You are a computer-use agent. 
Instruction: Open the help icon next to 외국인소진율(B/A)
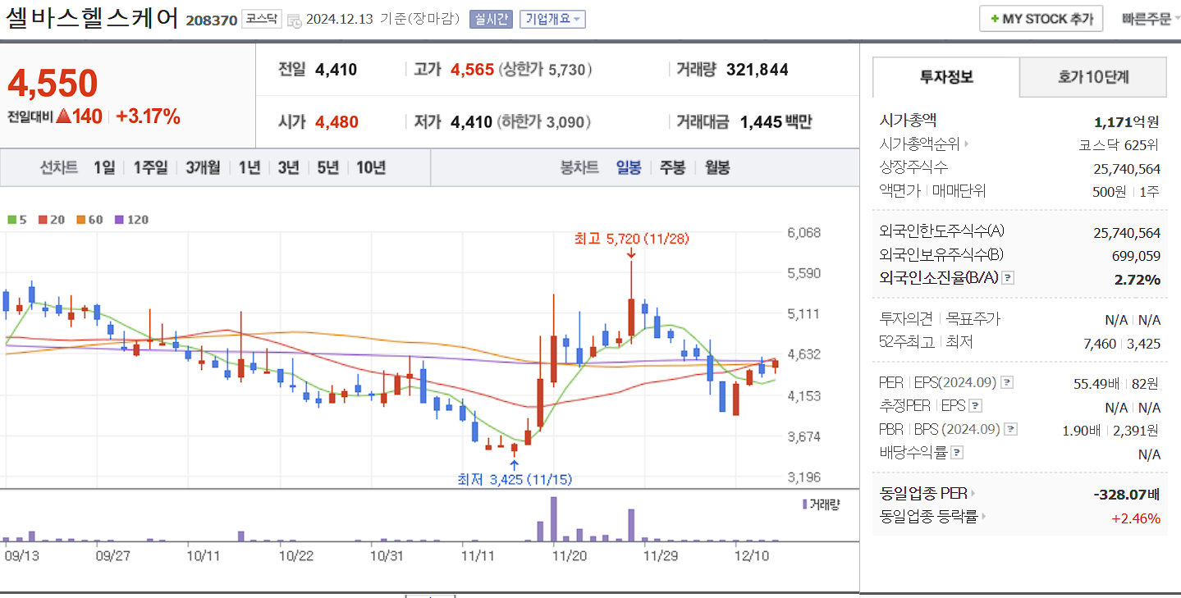tap(1008, 278)
